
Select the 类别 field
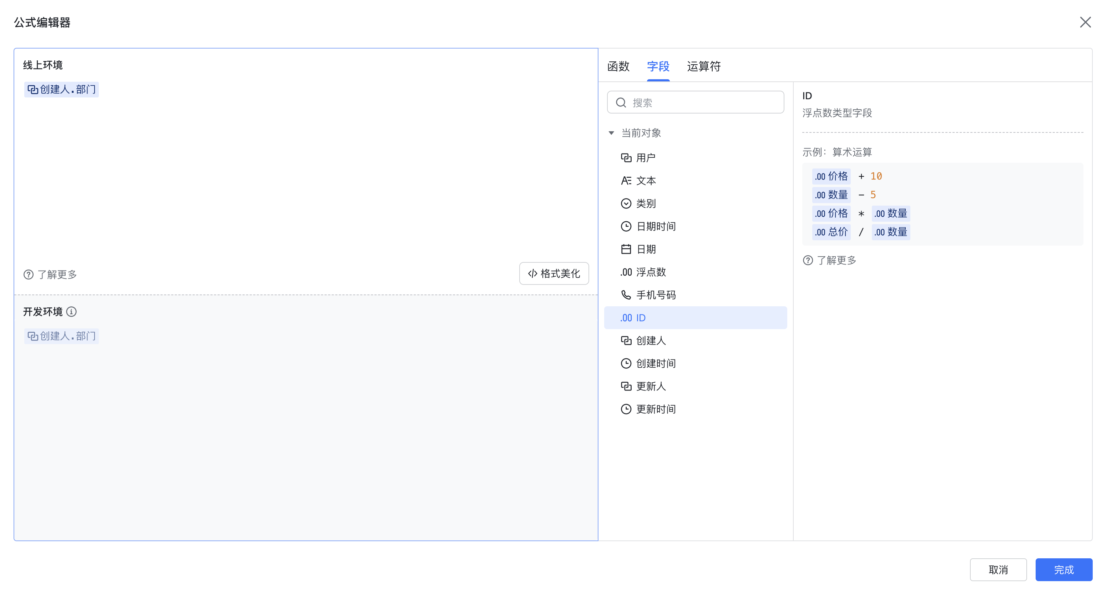point(695,203)
